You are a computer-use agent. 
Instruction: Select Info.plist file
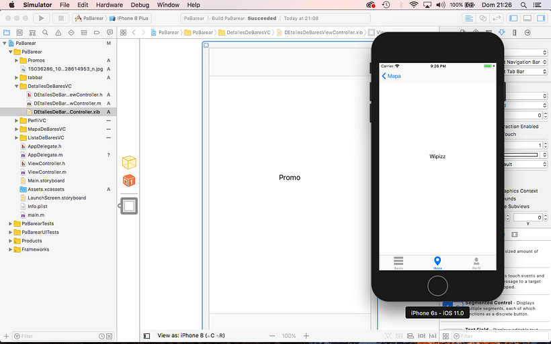pyautogui.click(x=37, y=207)
